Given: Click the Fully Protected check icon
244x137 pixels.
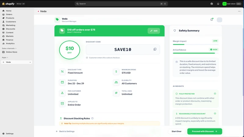Looking at the screenshot, I should (215, 94).
